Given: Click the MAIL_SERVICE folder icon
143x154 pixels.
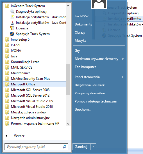Looking at the screenshot, I should [x=7, y=67].
